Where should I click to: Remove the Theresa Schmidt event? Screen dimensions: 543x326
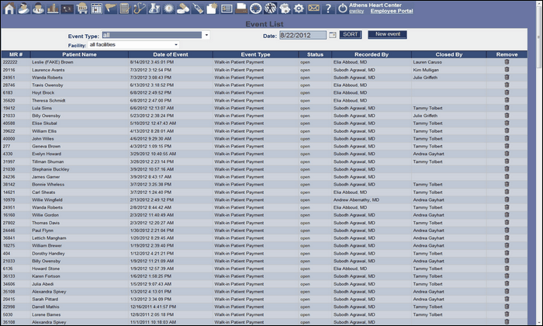(x=507, y=100)
